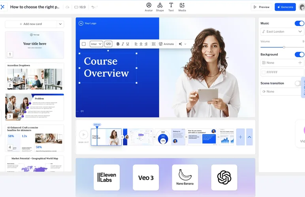The width and height of the screenshot is (305, 197).
Task: Click Add new card button
Action: pos(31,24)
